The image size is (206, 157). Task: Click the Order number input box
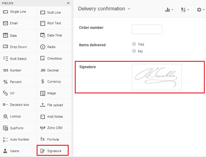pos(147,29)
